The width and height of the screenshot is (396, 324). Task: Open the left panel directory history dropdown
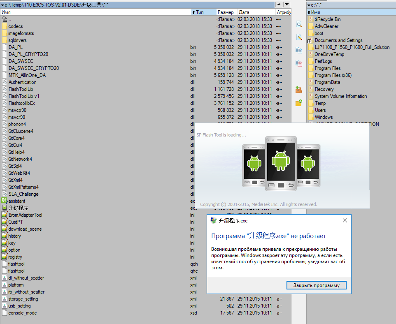2,5
